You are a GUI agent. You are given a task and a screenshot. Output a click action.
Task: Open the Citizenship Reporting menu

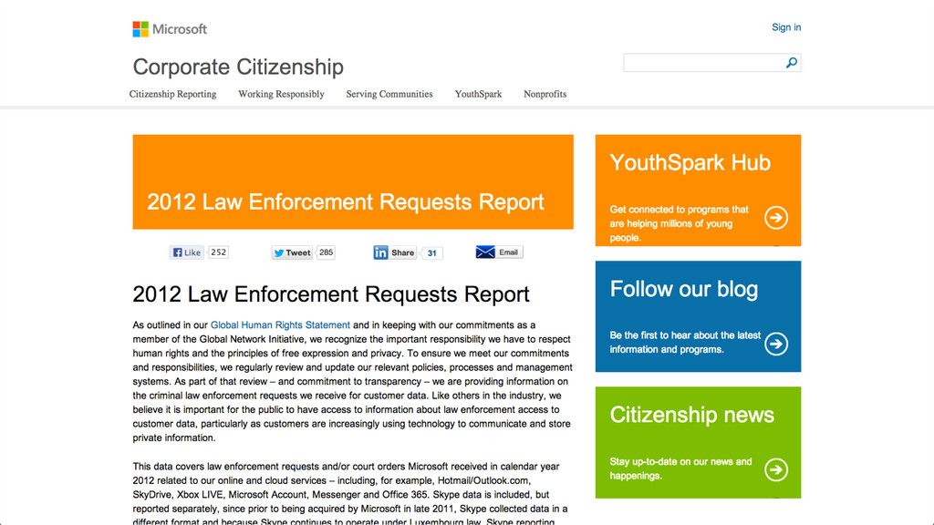(x=172, y=94)
